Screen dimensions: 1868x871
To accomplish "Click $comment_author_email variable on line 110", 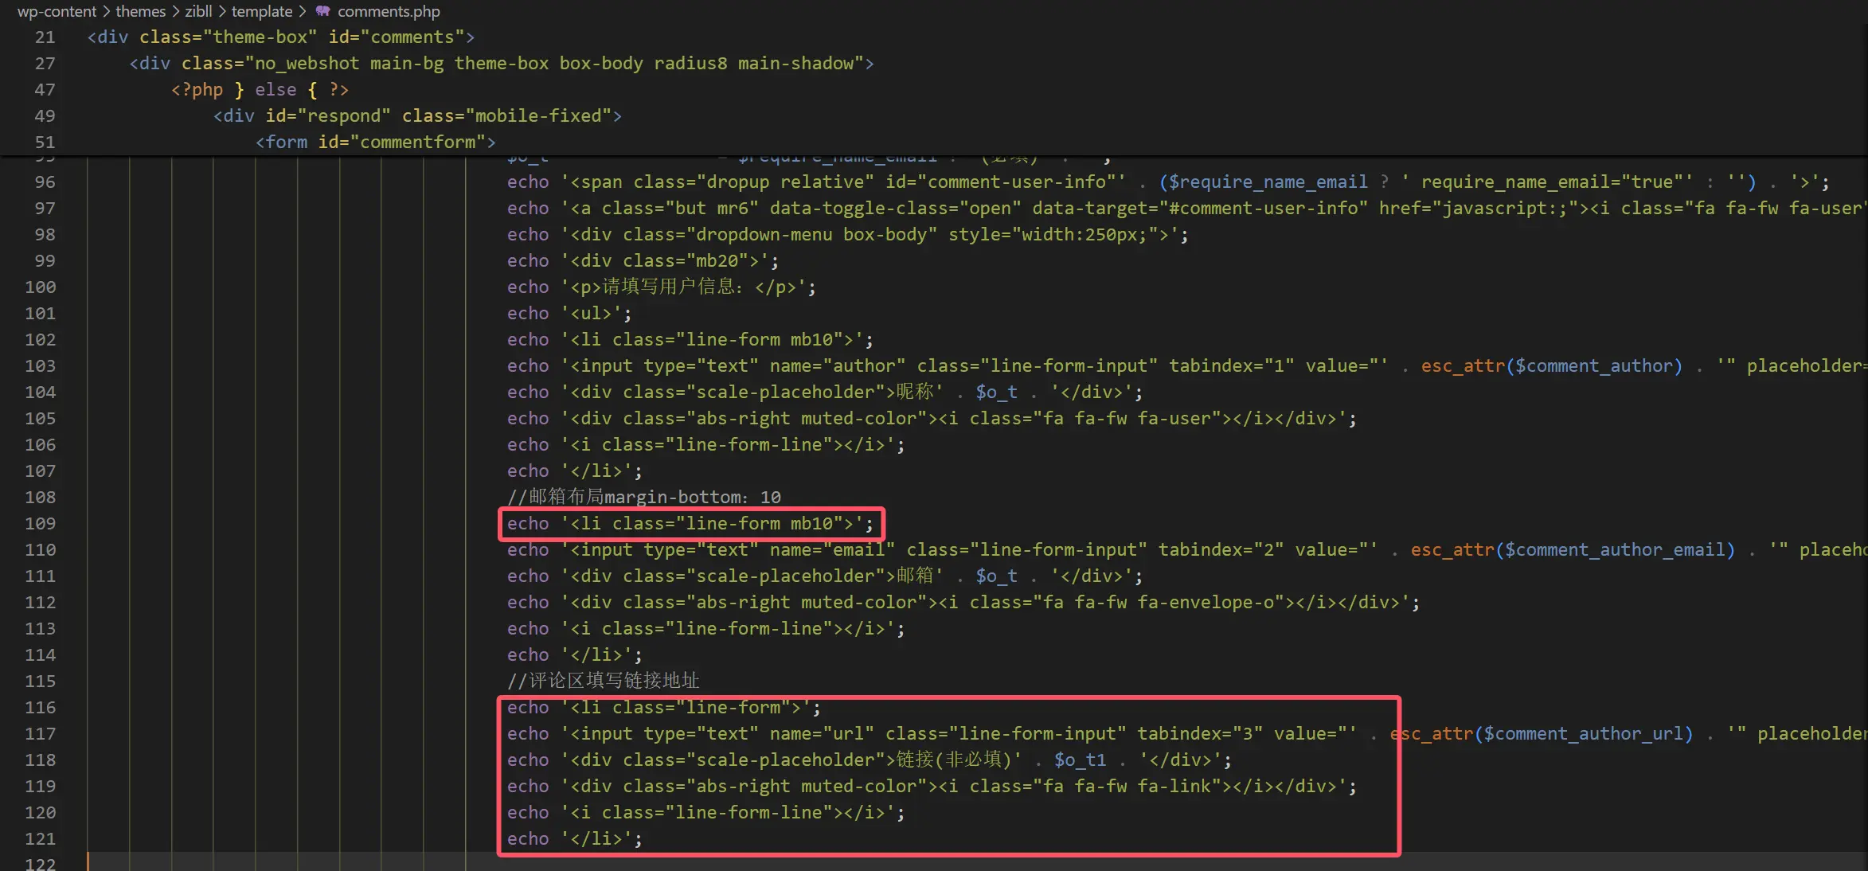I will pos(1614,550).
